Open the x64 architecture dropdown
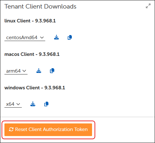This screenshot has height=143, width=155. click(13, 104)
